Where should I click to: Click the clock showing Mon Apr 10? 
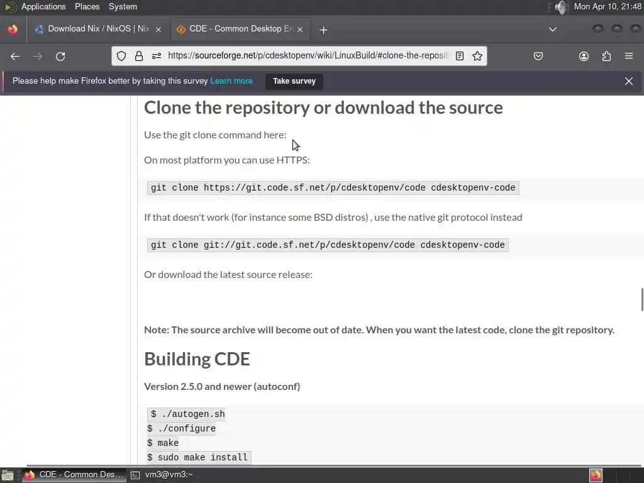[x=608, y=6]
